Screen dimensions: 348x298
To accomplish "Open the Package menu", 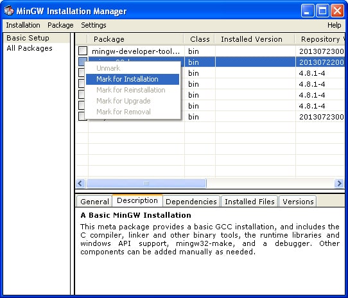I will 60,25.
